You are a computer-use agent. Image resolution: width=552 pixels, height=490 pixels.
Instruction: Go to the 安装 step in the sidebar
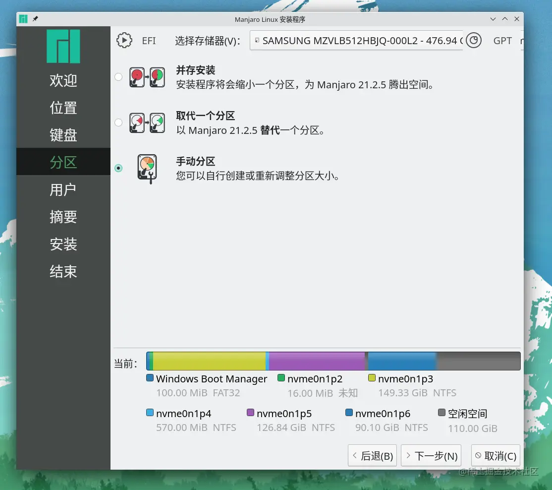(x=63, y=244)
